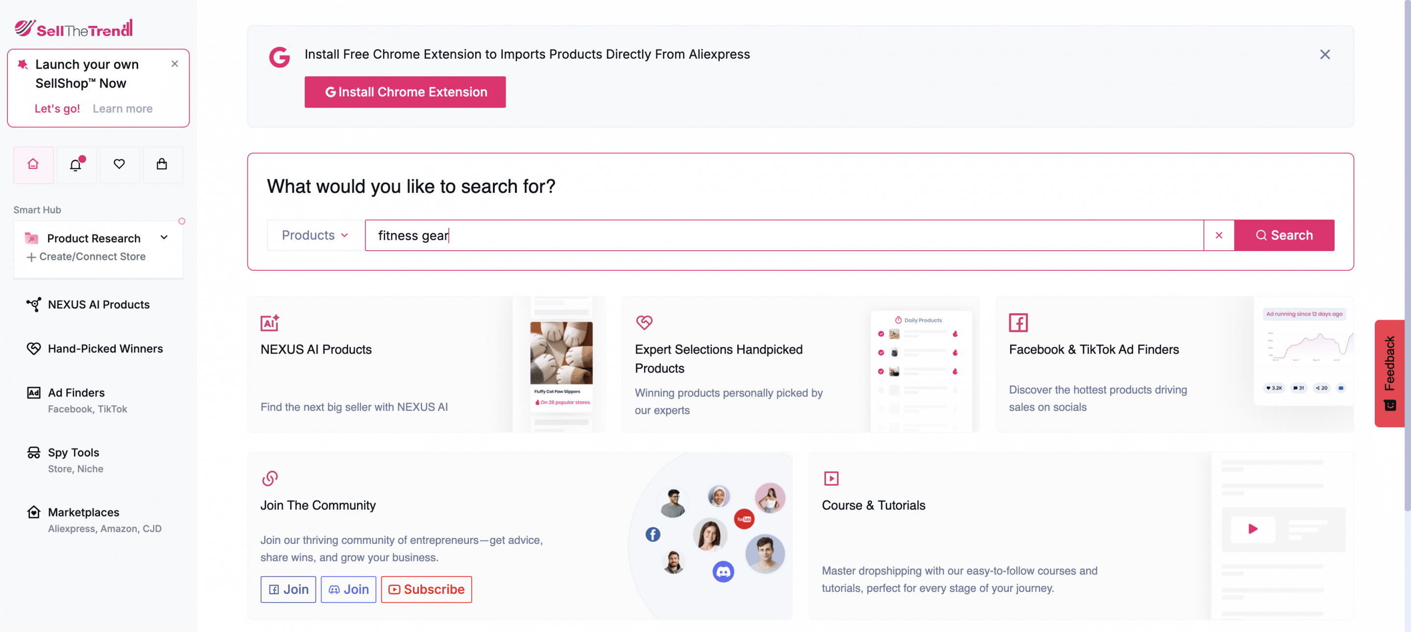This screenshot has width=1411, height=632.
Task: Select the Spy Tools icon
Action: pos(33,452)
